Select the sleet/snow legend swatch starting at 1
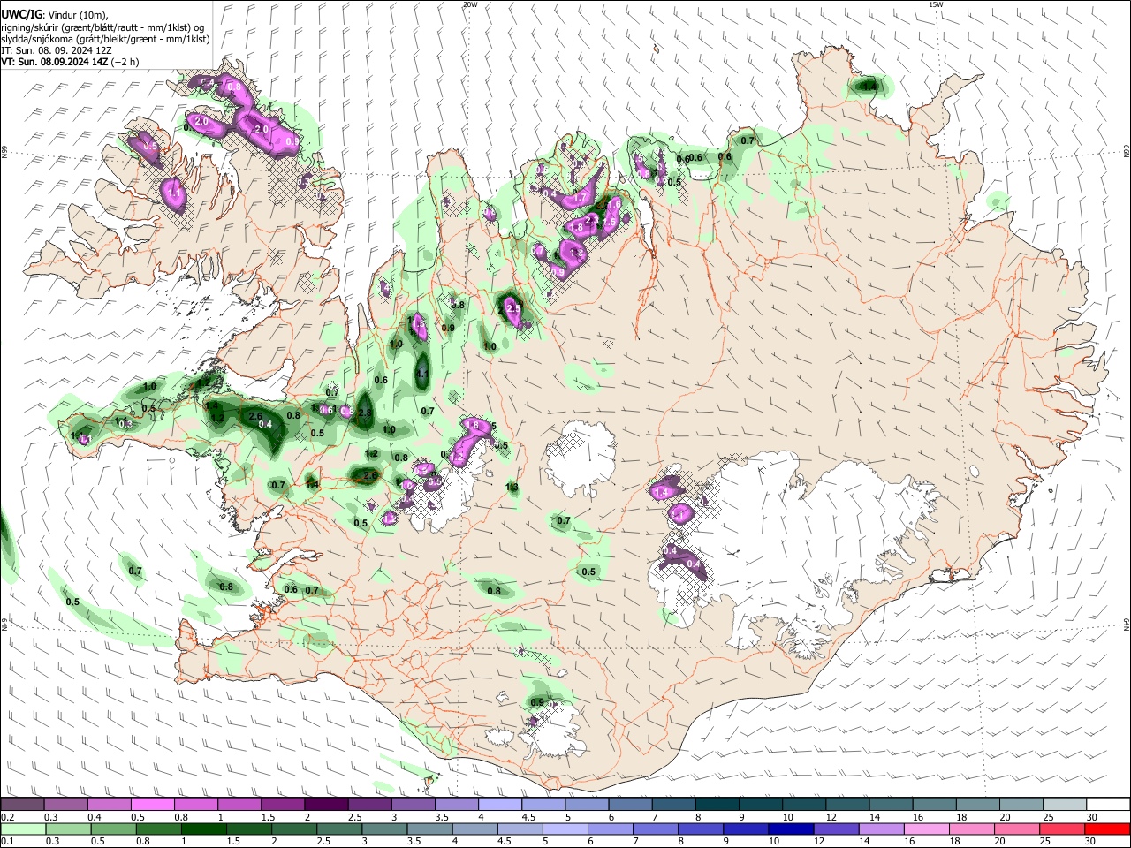Image resolution: width=1131 pixels, height=848 pixels. pyautogui.click(x=239, y=805)
